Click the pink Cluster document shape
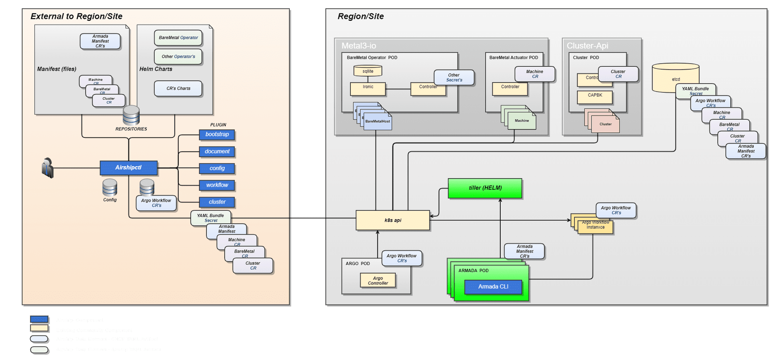 tap(605, 124)
